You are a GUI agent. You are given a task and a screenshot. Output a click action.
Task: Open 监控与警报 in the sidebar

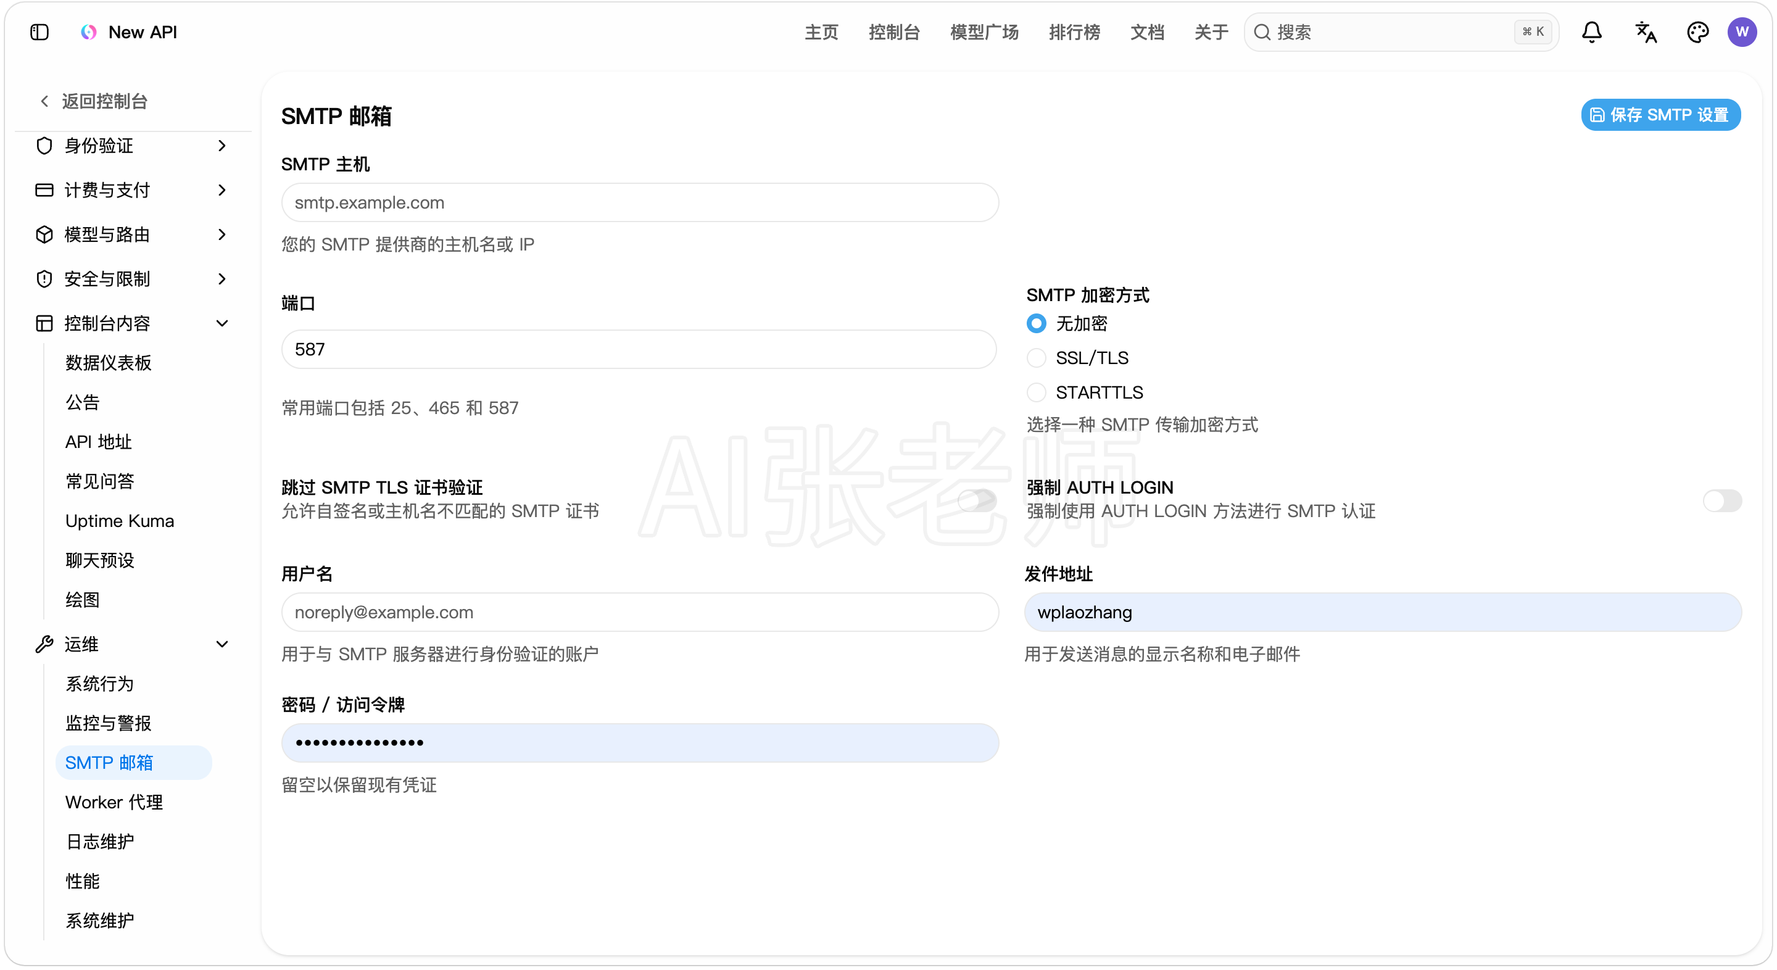(109, 723)
